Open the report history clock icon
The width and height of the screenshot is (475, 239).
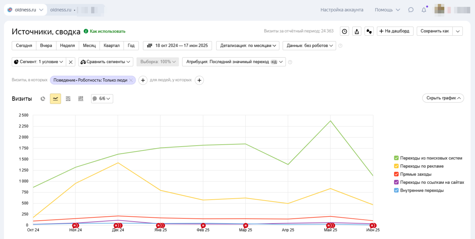click(344, 31)
